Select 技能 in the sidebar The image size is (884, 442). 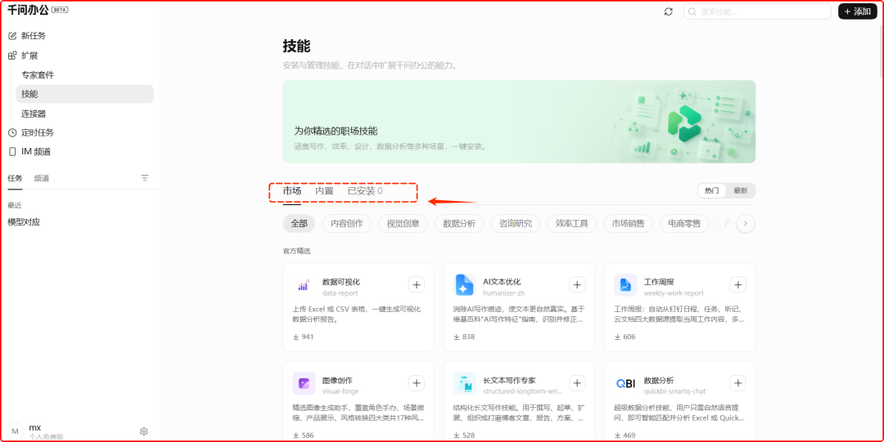[84, 94]
